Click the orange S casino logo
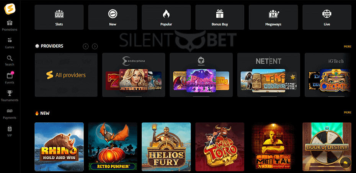Image resolution: width=356 pixels, height=173 pixels. [x=10, y=9]
